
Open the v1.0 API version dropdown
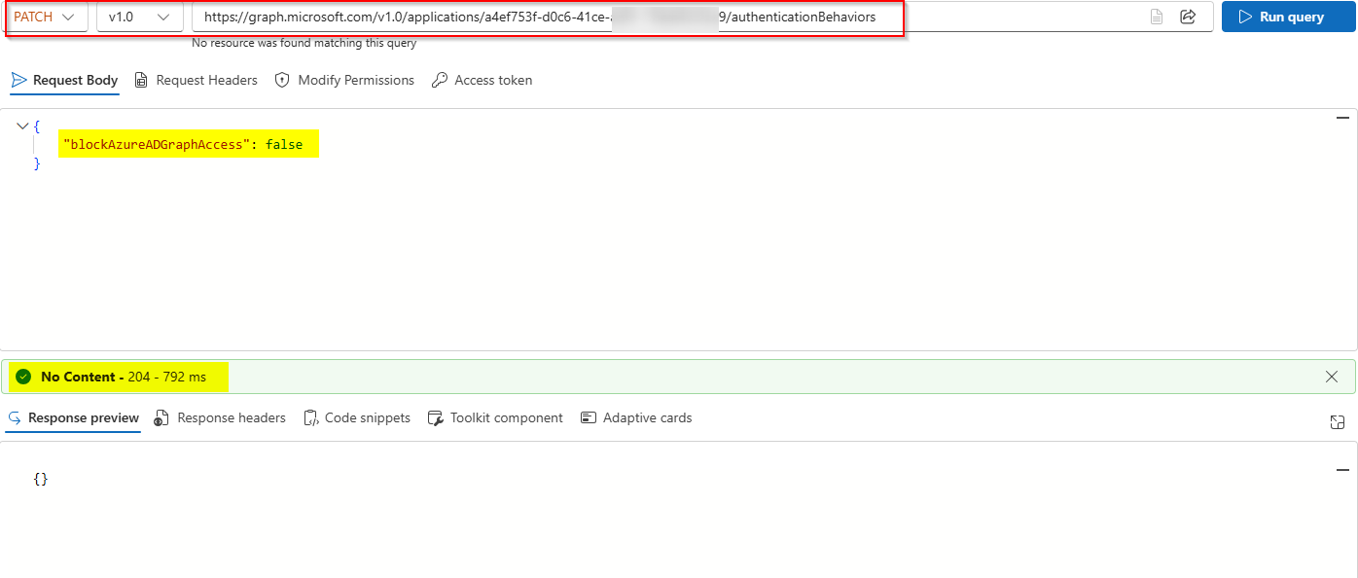click(140, 17)
